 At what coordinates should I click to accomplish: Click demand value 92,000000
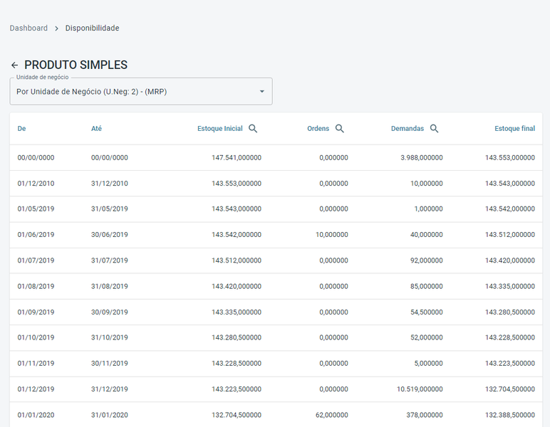(427, 260)
